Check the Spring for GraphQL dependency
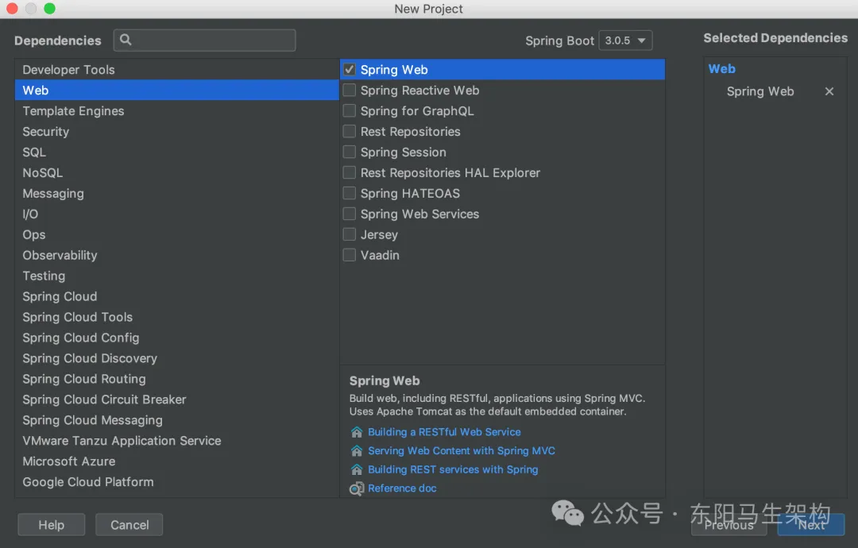The image size is (858, 548). click(350, 111)
